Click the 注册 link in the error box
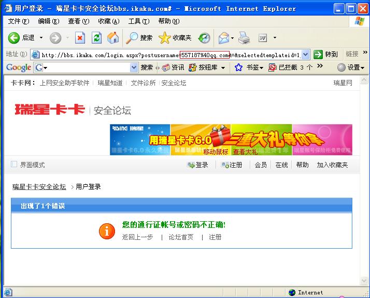Screen dimensions: 370x298 click(215, 237)
